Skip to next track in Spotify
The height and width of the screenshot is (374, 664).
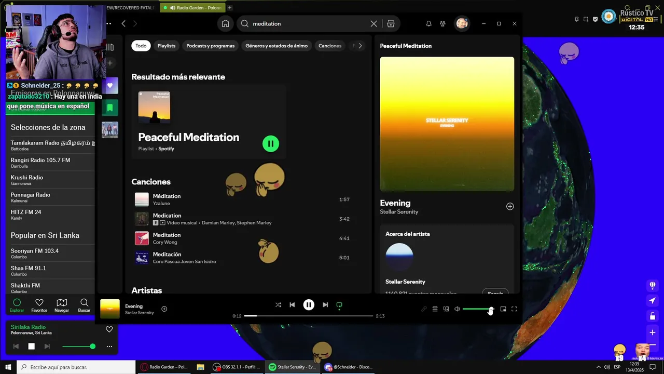325,305
